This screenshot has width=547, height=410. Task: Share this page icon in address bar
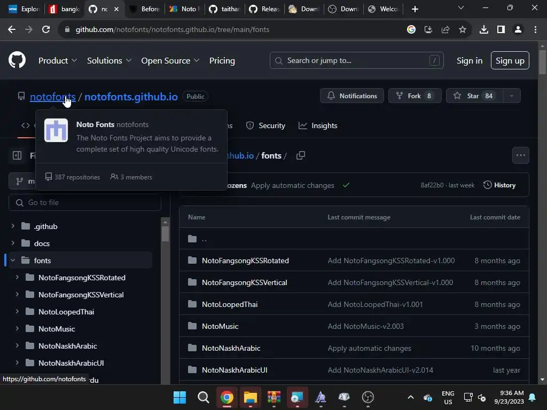click(446, 30)
